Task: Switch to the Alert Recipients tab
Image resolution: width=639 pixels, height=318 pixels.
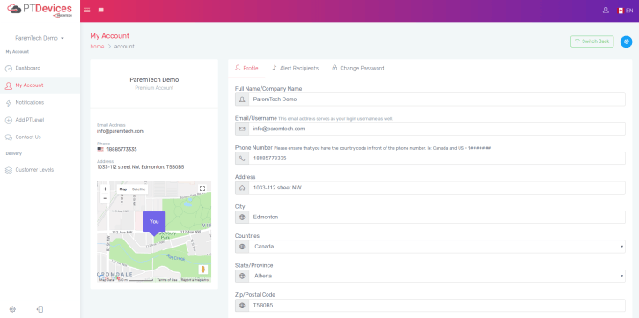Action: click(x=295, y=68)
